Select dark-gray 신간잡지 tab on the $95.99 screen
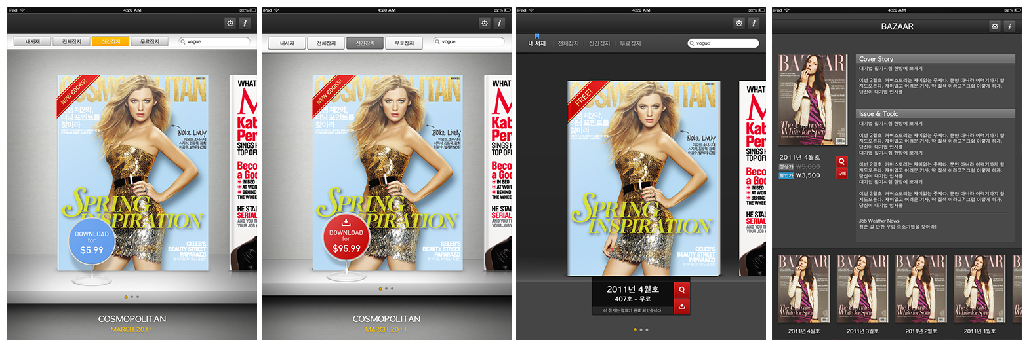The image size is (1029, 349). (365, 43)
